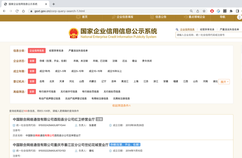
Task: Open 酉阳县分公司红卫桥营业厅 company result
Action: tap(54, 119)
